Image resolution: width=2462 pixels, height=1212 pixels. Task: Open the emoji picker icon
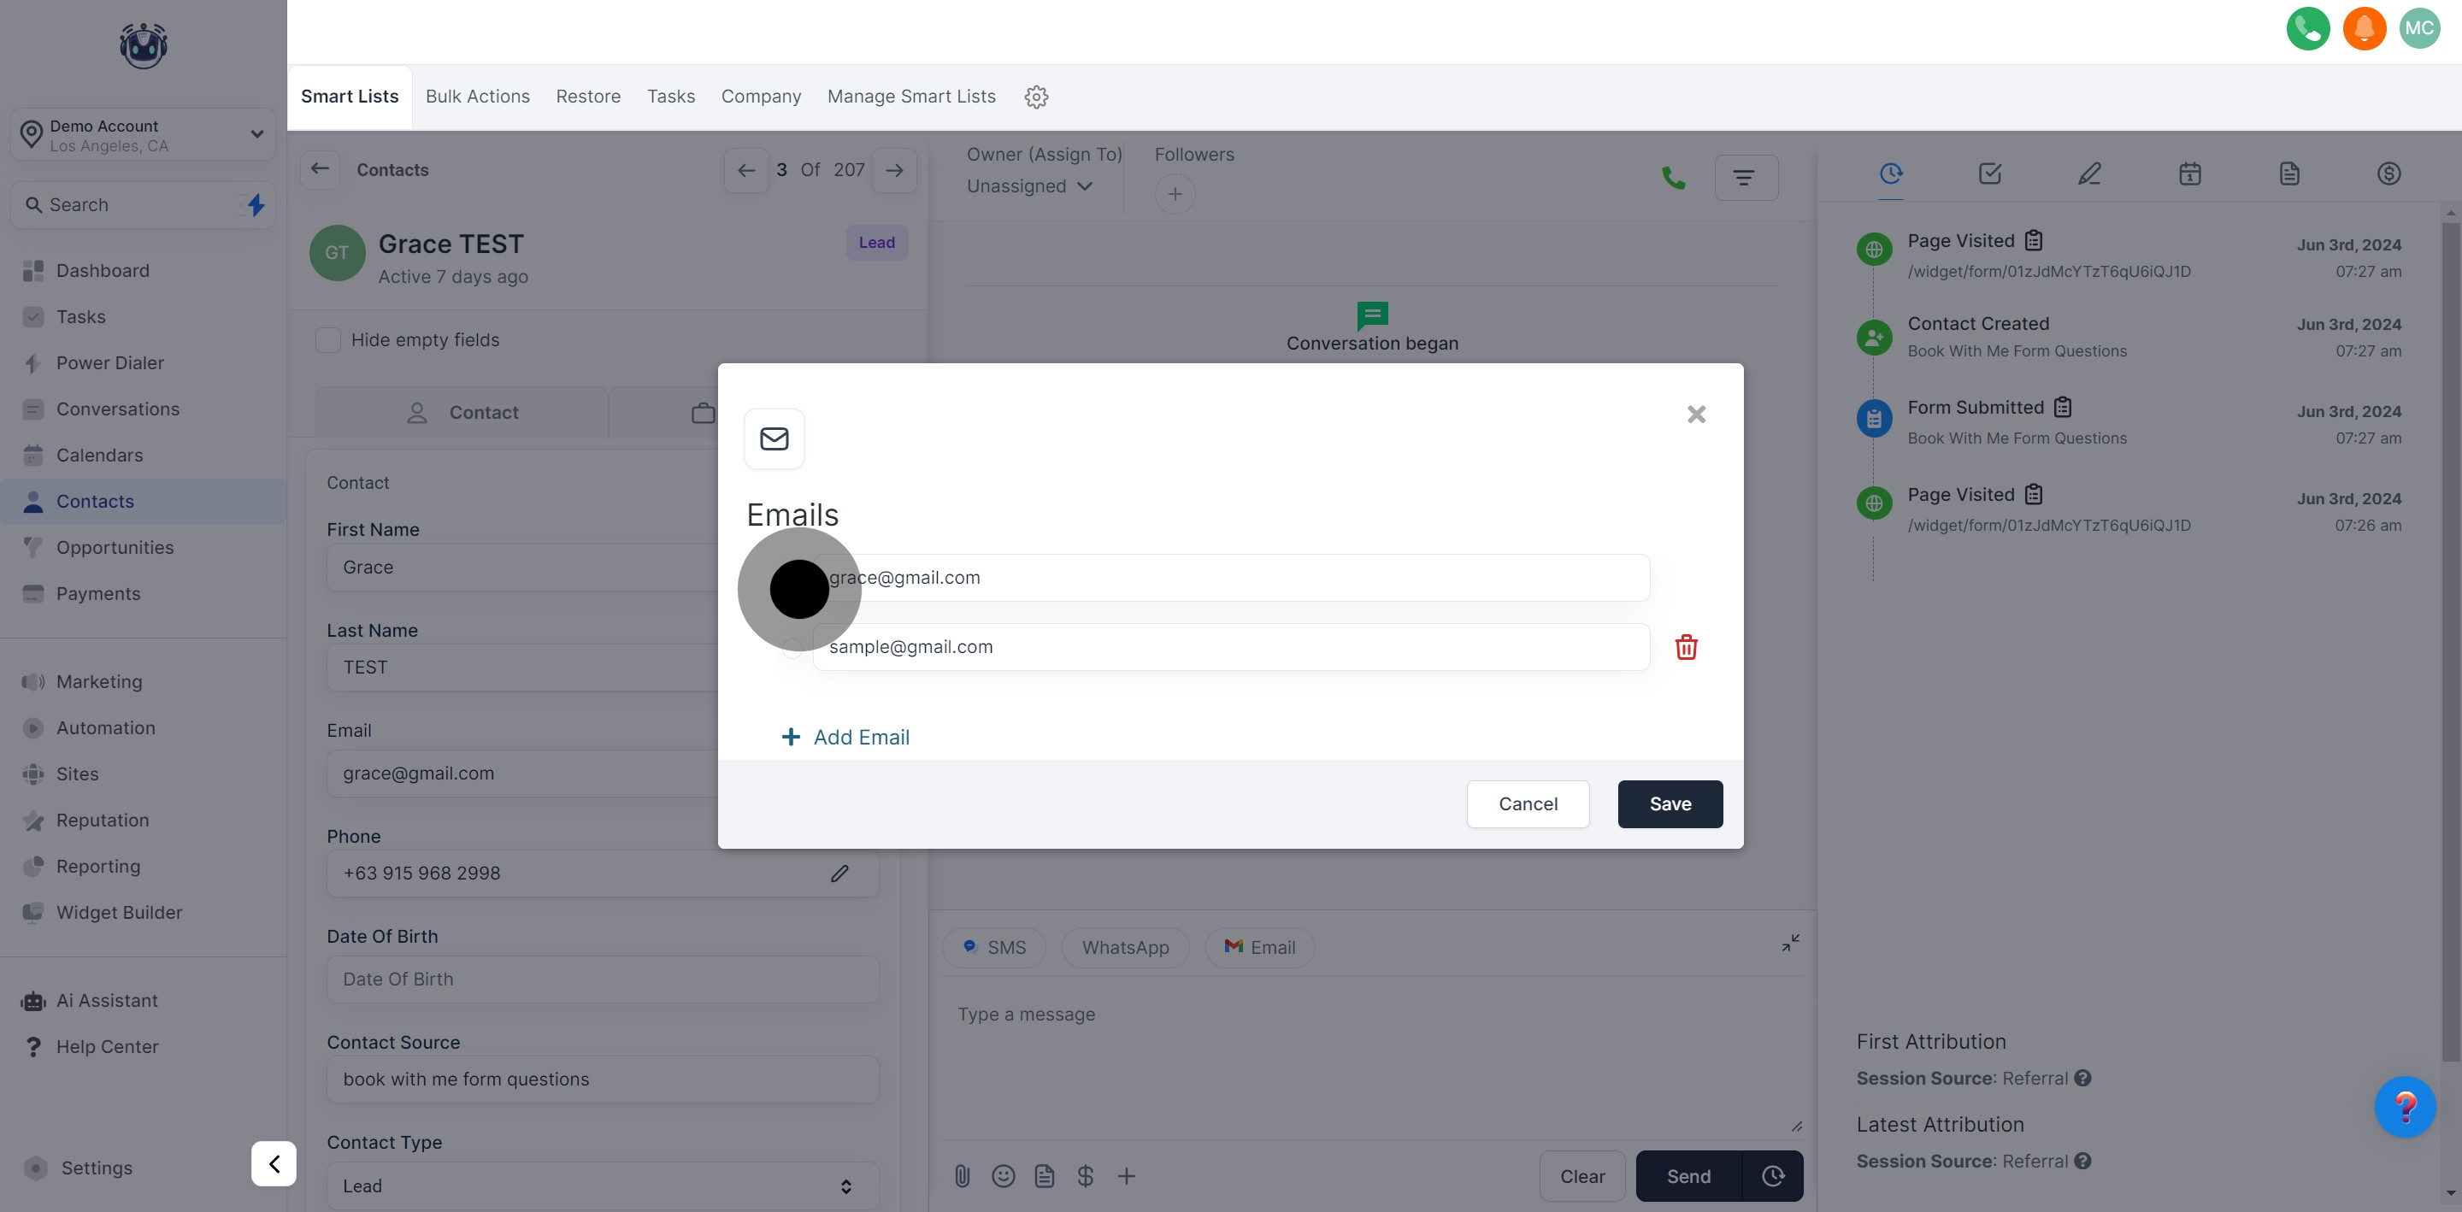pos(1003,1176)
